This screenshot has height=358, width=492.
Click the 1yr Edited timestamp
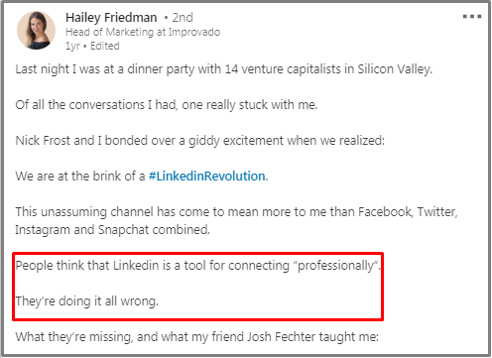click(x=92, y=46)
